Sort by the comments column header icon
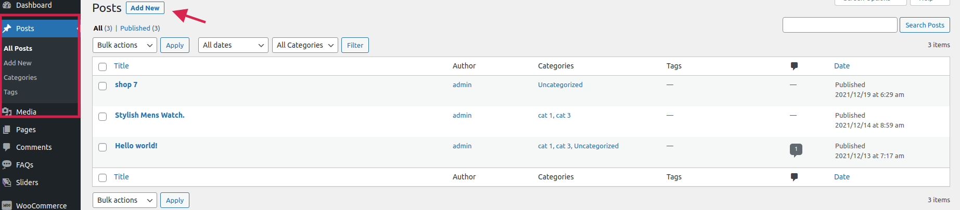Screen dimensions: 960x210 pyautogui.click(x=794, y=66)
